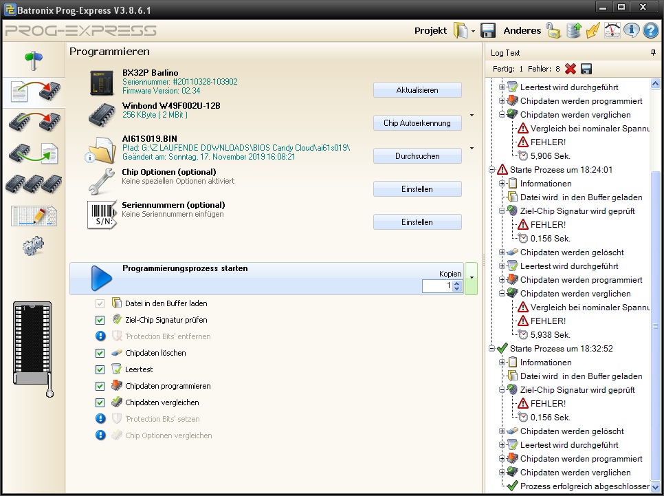Click the Aktualisieren button
The height and width of the screenshot is (496, 664).
(x=417, y=90)
